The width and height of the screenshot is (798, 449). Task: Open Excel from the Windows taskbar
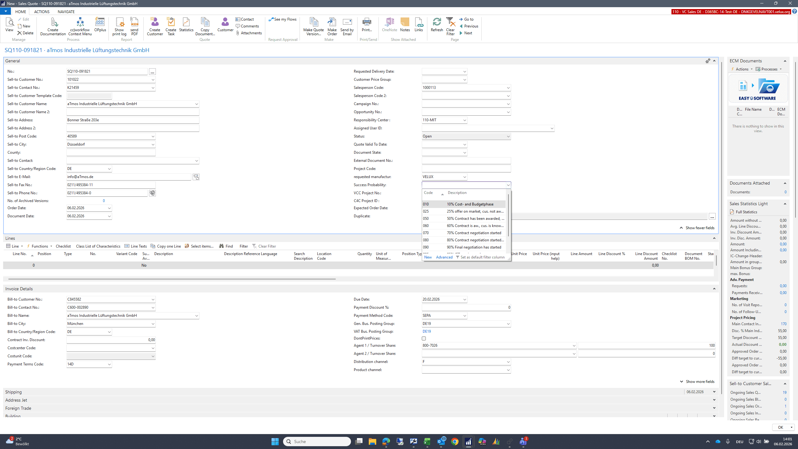pyautogui.click(x=427, y=441)
